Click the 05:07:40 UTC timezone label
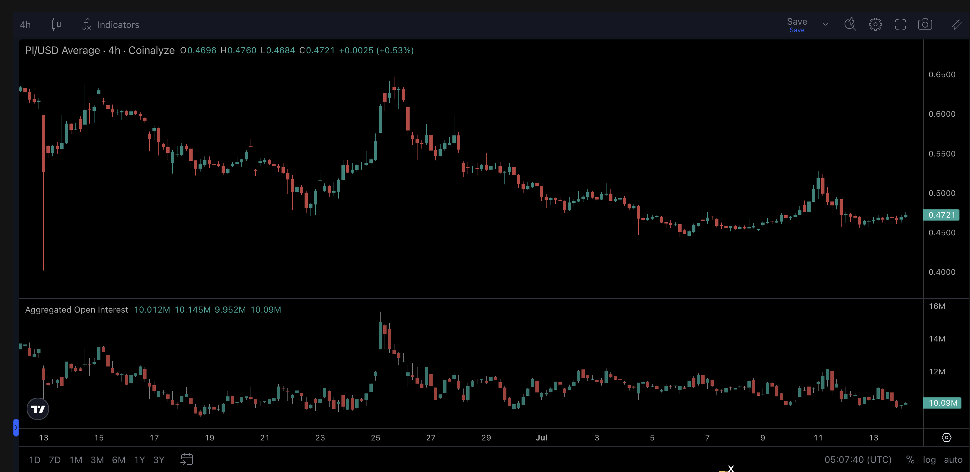 click(858, 460)
